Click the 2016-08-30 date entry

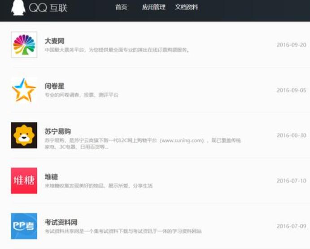(x=292, y=135)
